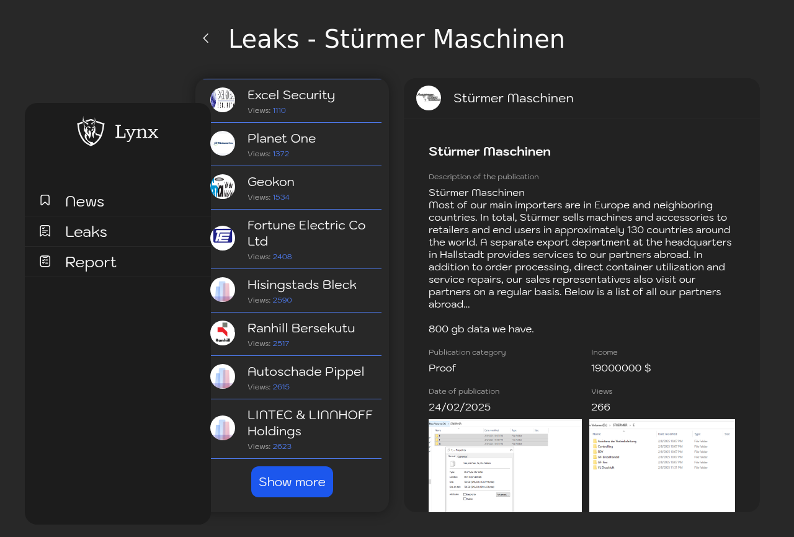Screen dimensions: 794x537
Task: Click the Geokon avatar icon
Action: pos(223,187)
